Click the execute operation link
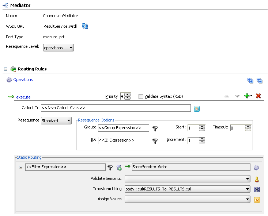The width and height of the screenshot is (268, 216). pyautogui.click(x=23, y=97)
